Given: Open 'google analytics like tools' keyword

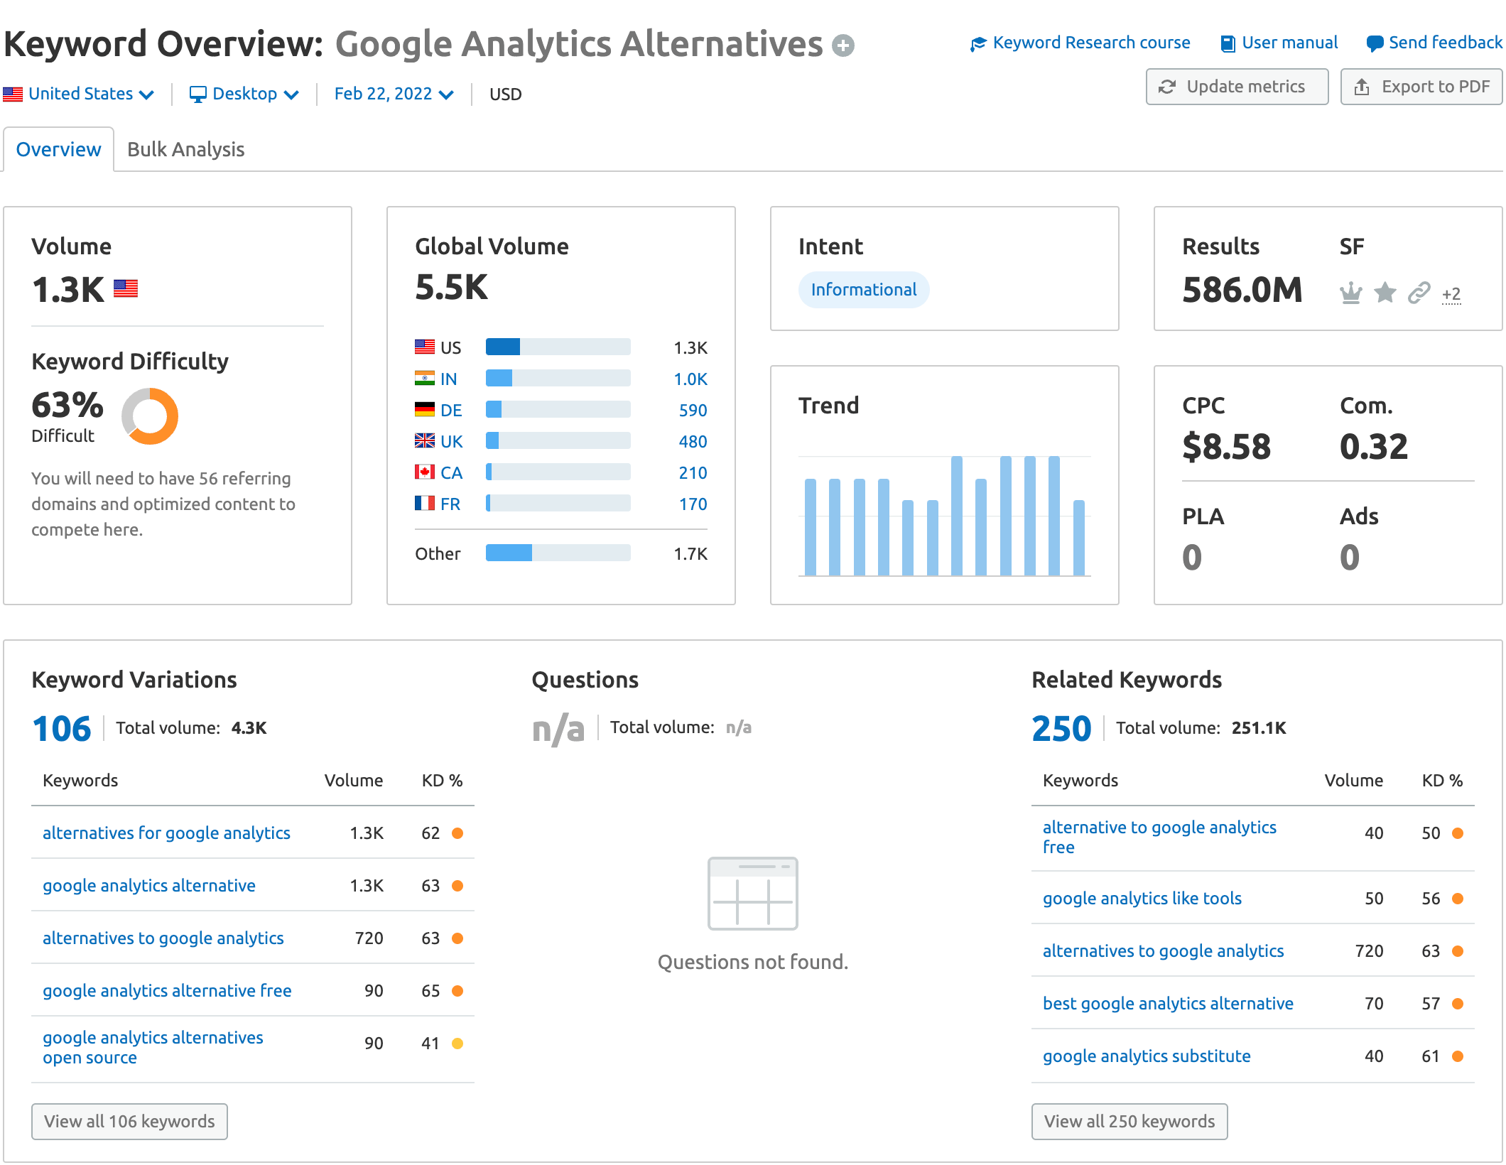Looking at the screenshot, I should (1142, 898).
